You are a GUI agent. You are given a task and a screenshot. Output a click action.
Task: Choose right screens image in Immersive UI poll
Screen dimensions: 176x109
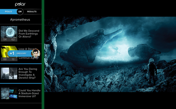tap(13, 93)
